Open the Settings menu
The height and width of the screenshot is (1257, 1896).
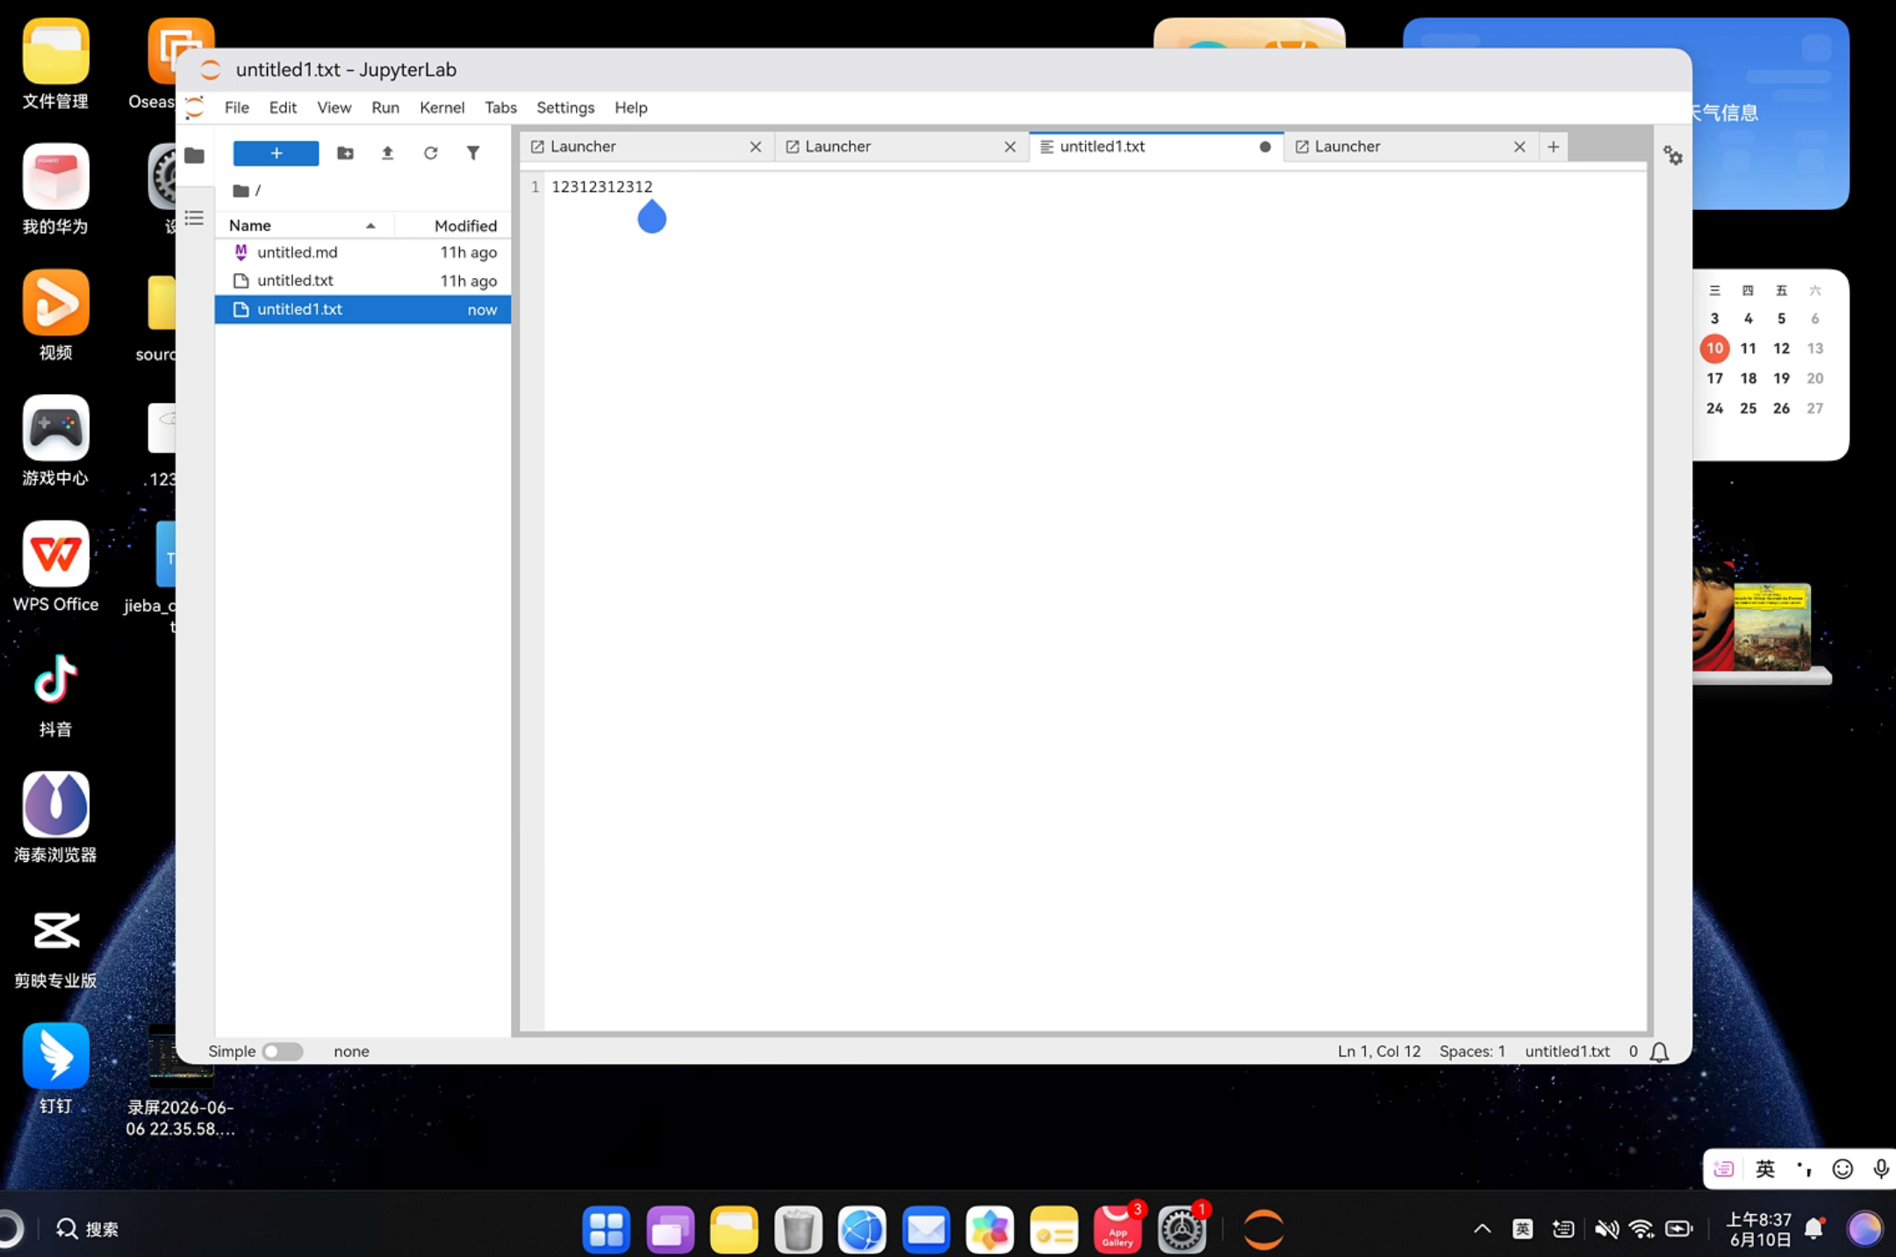pos(565,107)
